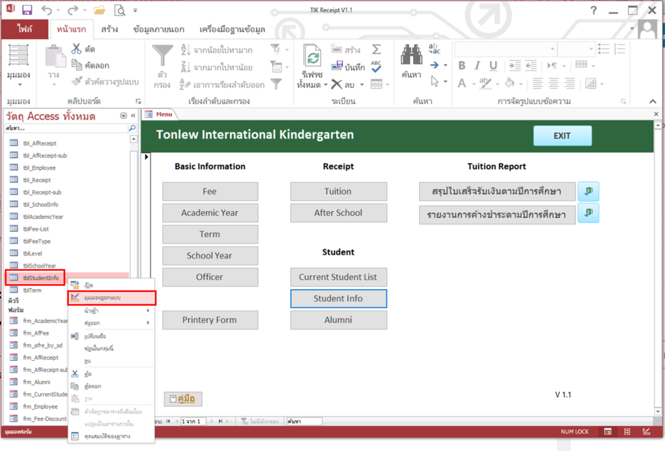Select Design View (มุมมองออกแบบ) from context menu
Viewport: 665px width, 451px height.
pyautogui.click(x=112, y=298)
